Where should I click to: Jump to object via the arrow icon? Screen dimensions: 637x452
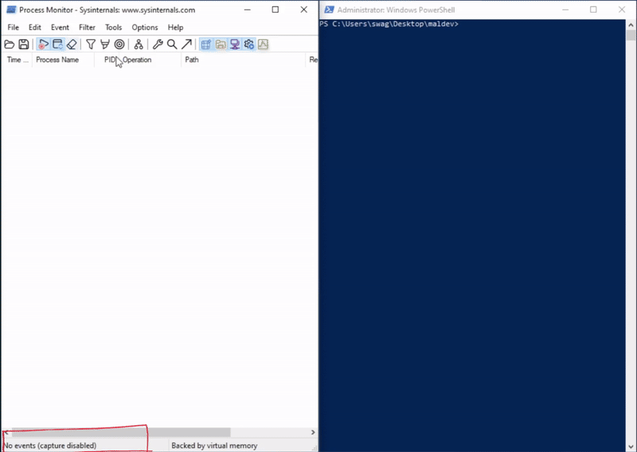point(186,45)
